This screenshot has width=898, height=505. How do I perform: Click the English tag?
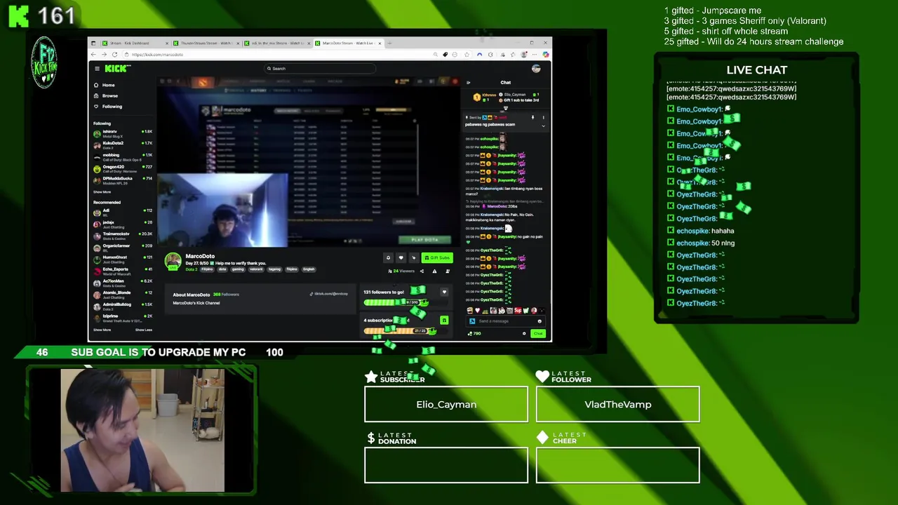tap(309, 269)
